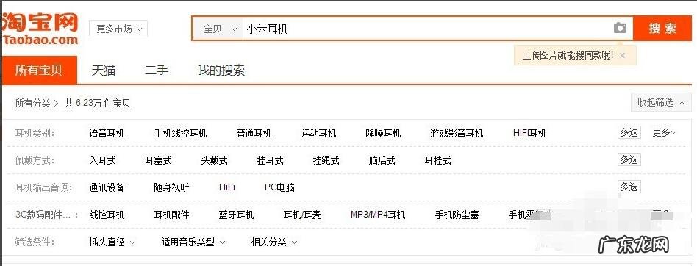Open the 插头直径 filter dropdown
This screenshot has width=697, height=266.
tap(112, 242)
